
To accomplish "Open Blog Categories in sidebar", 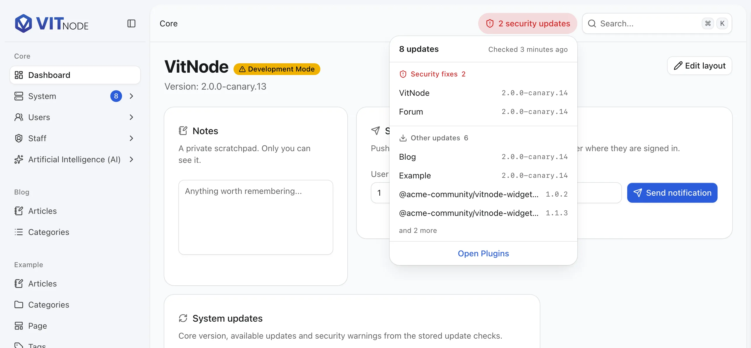I will [75, 232].
